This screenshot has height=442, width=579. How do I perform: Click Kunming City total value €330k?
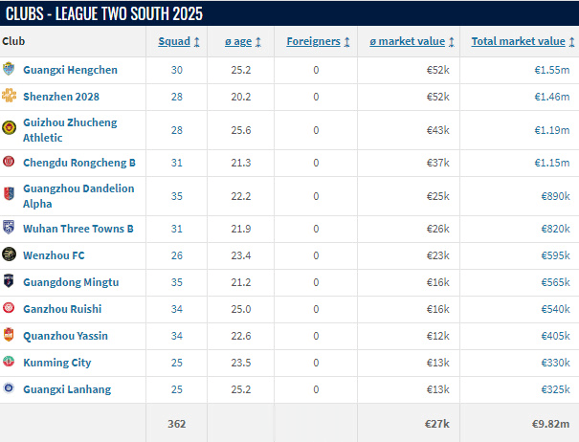tap(555, 363)
